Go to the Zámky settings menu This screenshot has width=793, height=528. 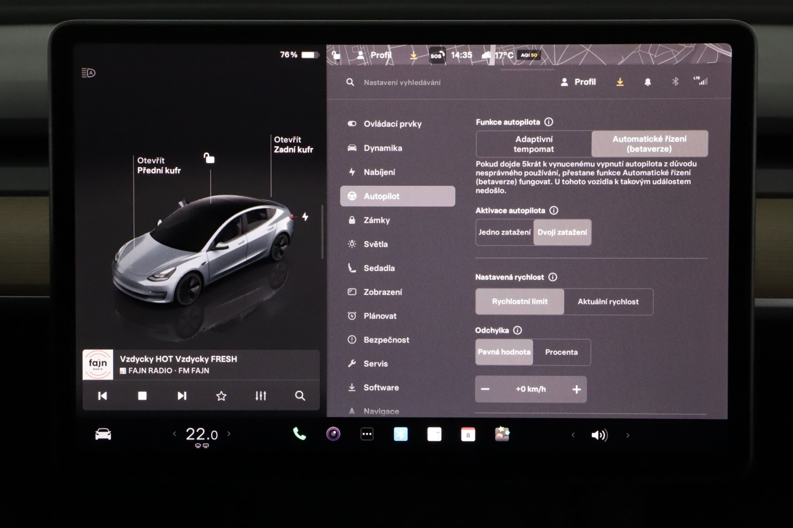point(377,220)
